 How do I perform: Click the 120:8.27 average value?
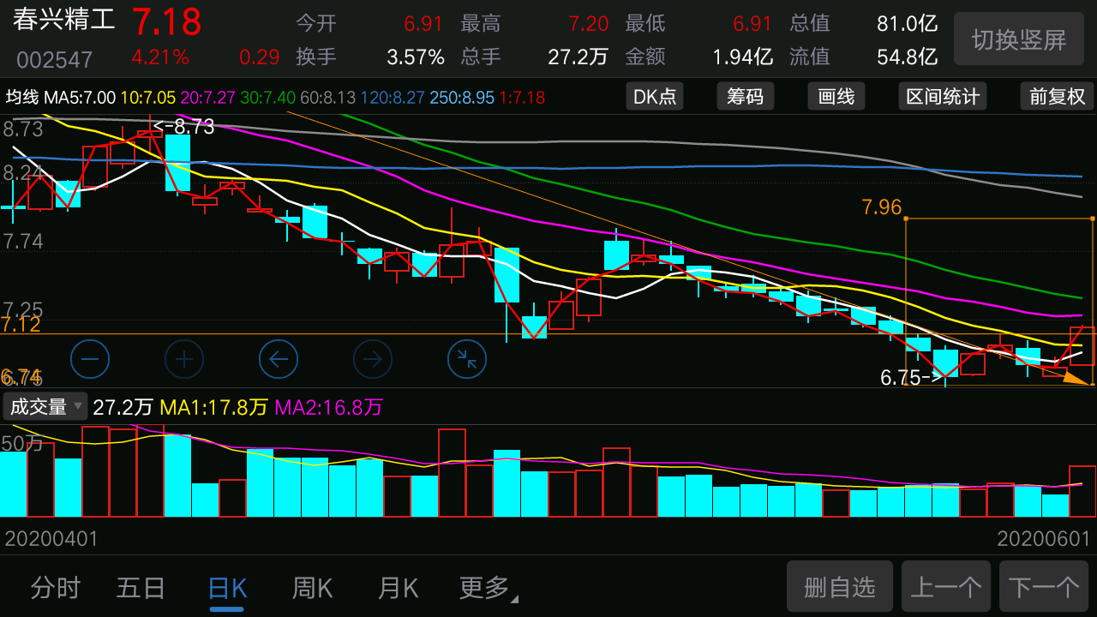tap(392, 98)
